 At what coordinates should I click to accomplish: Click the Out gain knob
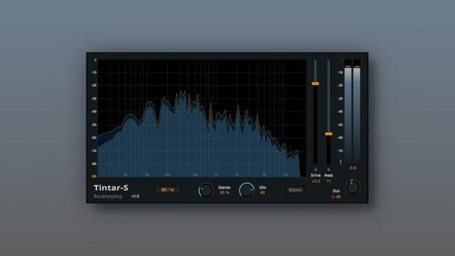(353, 188)
